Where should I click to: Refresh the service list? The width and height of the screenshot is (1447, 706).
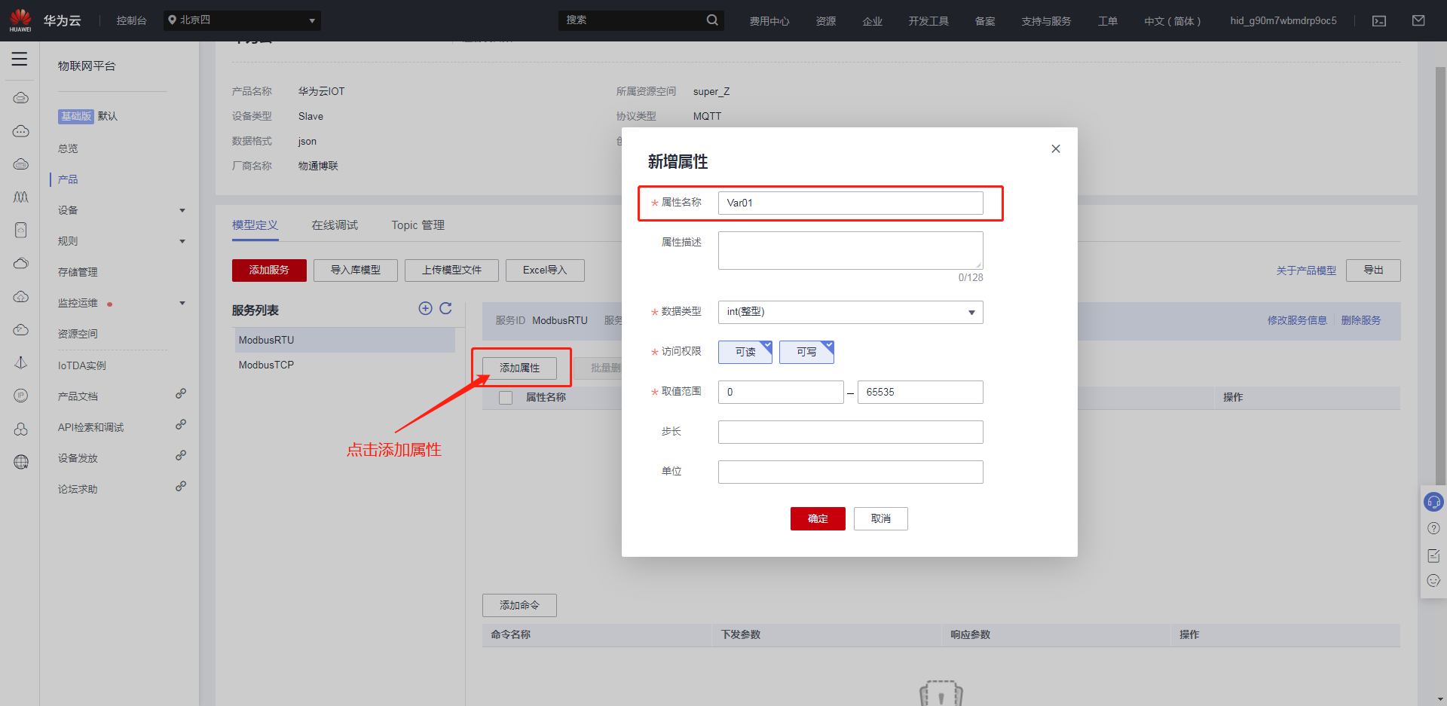tap(445, 308)
